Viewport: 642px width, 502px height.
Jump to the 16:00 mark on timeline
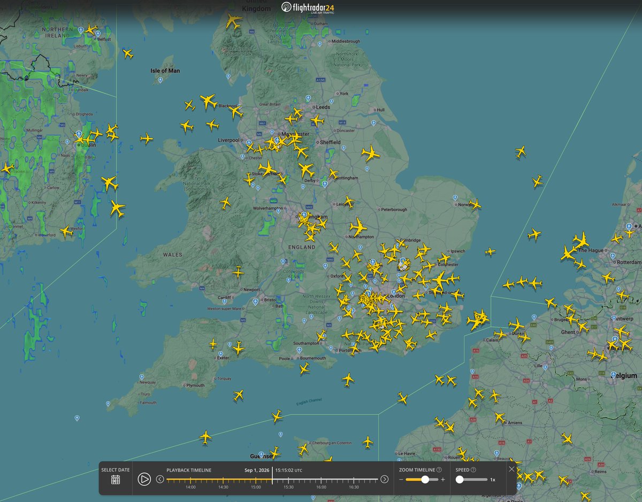tap(321, 487)
